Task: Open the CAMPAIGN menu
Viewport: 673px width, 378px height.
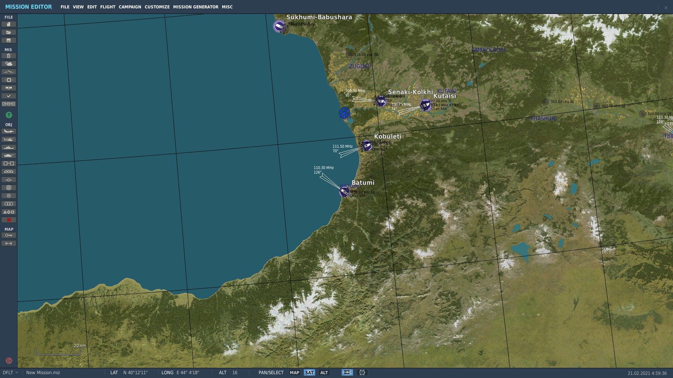Action: click(x=130, y=7)
